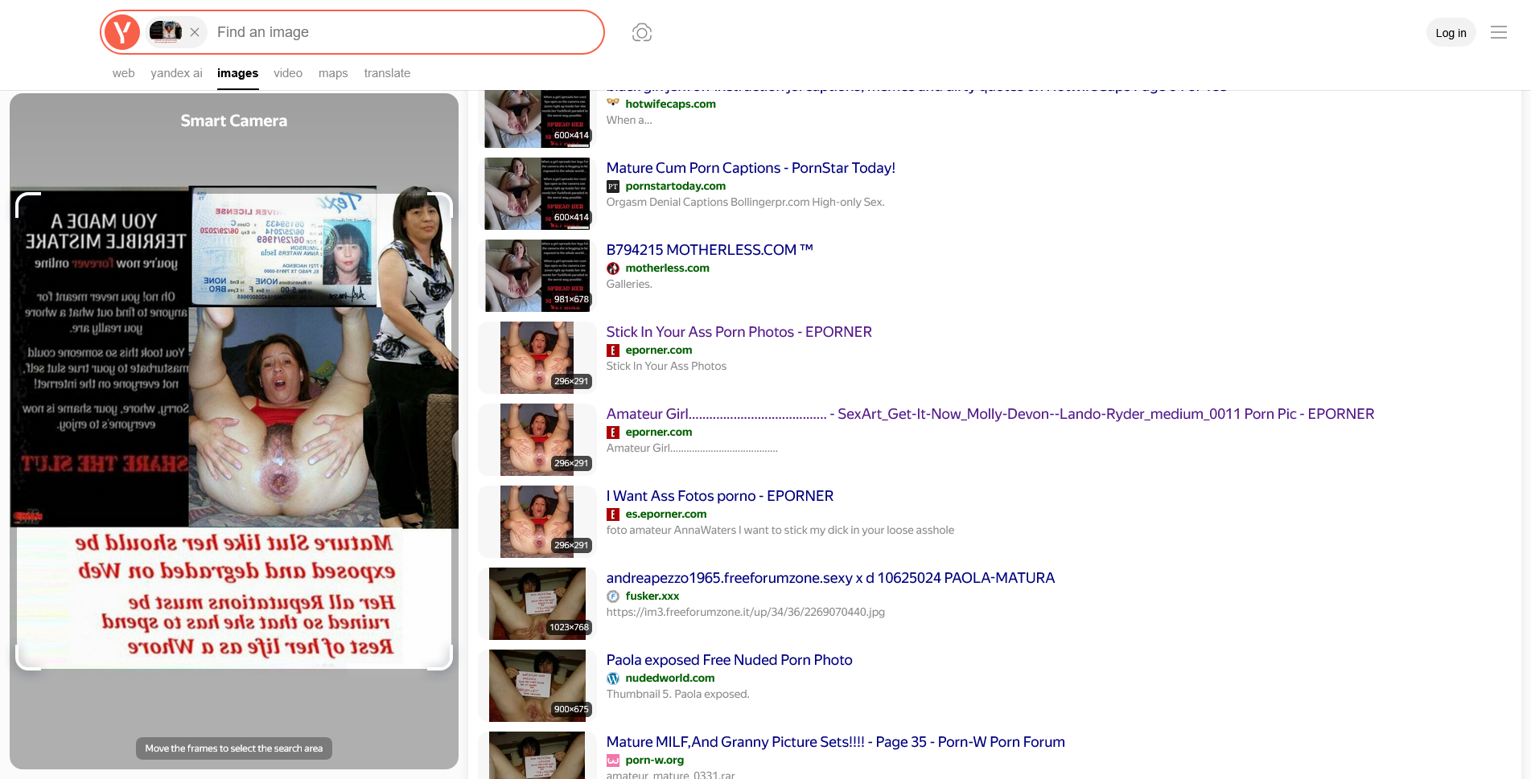Screen dimensions: 1531x779
Task: Select the images tab
Action: coord(237,73)
